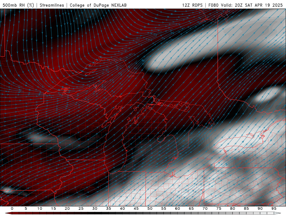Viewport: 286px width, 215px height.
Task: Click the colorbar tick label '60'
Action: (x=177, y=209)
